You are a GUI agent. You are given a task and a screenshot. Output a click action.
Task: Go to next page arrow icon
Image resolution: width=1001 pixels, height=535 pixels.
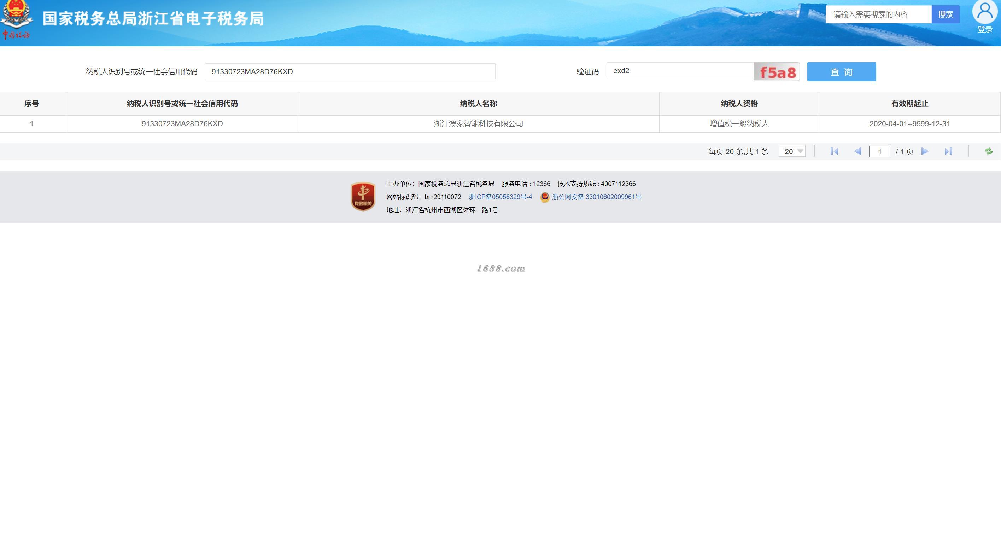925,151
